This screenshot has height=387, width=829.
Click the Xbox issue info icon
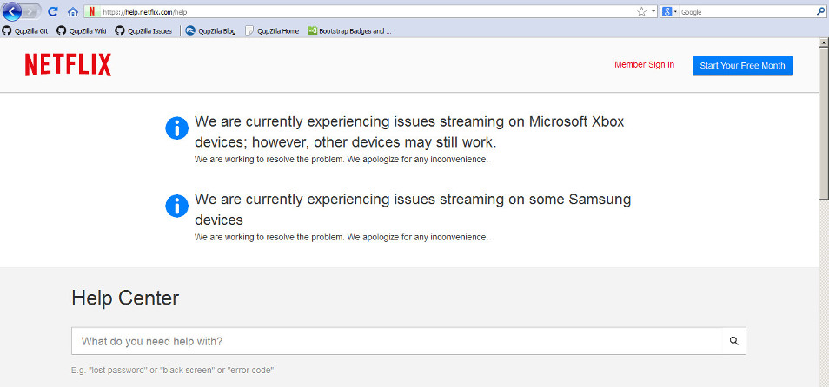coord(176,128)
